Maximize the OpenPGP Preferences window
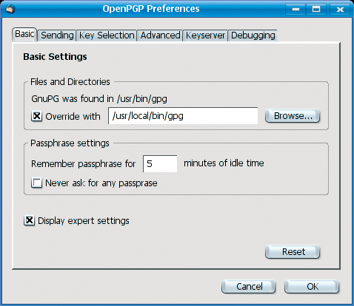This screenshot has width=354, height=306. [x=315, y=10]
